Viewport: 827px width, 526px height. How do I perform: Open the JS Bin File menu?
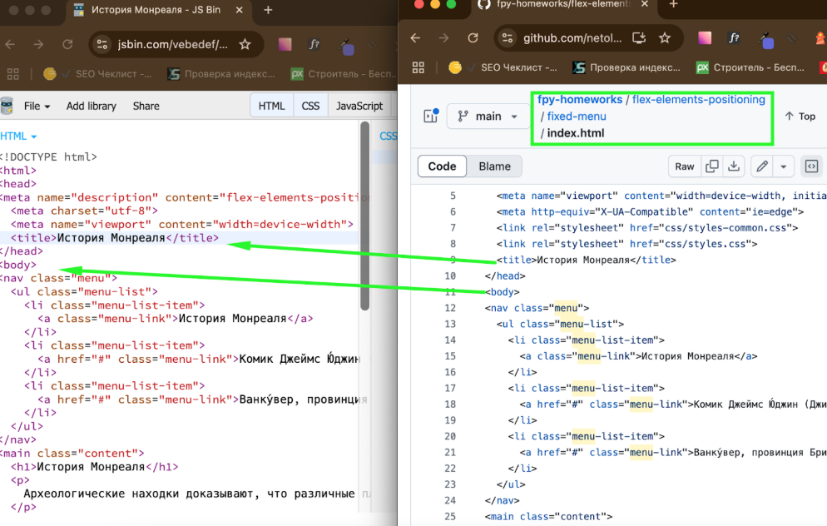37,106
